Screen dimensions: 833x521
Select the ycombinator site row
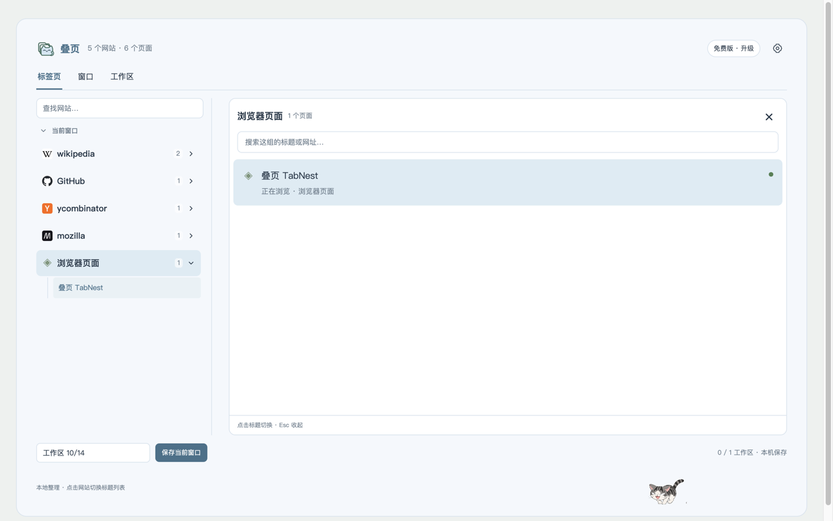click(118, 208)
